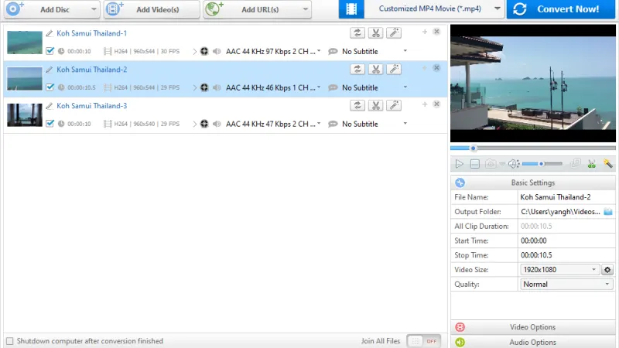Expand the Audio Options panel
Screen dimensions: 619x348
click(x=532, y=342)
